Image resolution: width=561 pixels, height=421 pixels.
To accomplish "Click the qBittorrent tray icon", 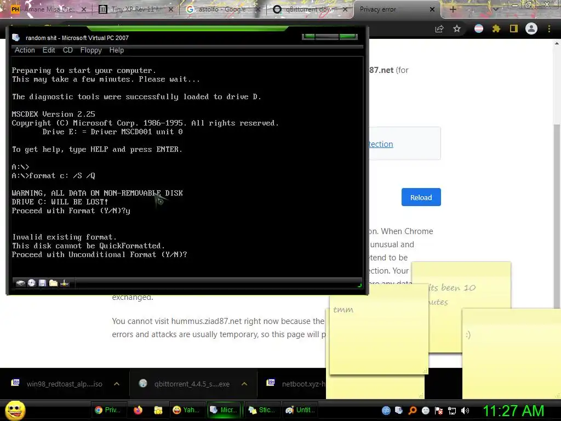I will (x=386, y=411).
